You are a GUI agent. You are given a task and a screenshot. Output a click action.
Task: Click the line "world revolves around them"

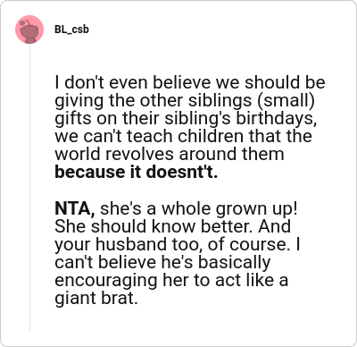click(170, 154)
